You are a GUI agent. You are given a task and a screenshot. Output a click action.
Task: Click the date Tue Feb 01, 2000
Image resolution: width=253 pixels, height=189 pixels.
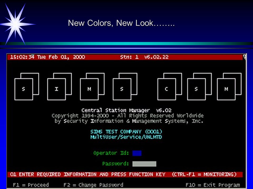tap(61, 57)
